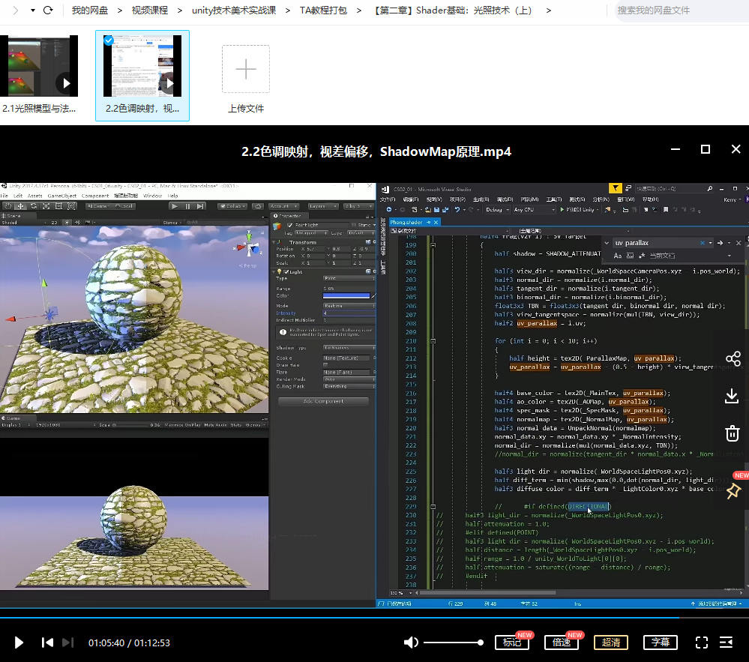Click Add Component in Unity Inspector
749x662 pixels.
pos(323,401)
